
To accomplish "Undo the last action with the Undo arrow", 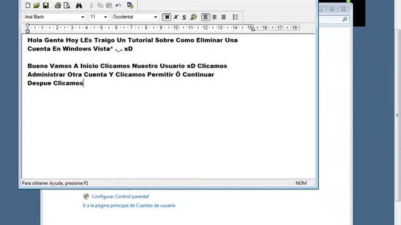I will (118, 6).
